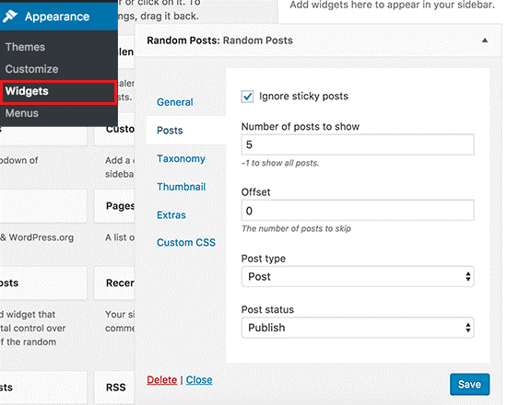Go to the Extras tab

(171, 214)
